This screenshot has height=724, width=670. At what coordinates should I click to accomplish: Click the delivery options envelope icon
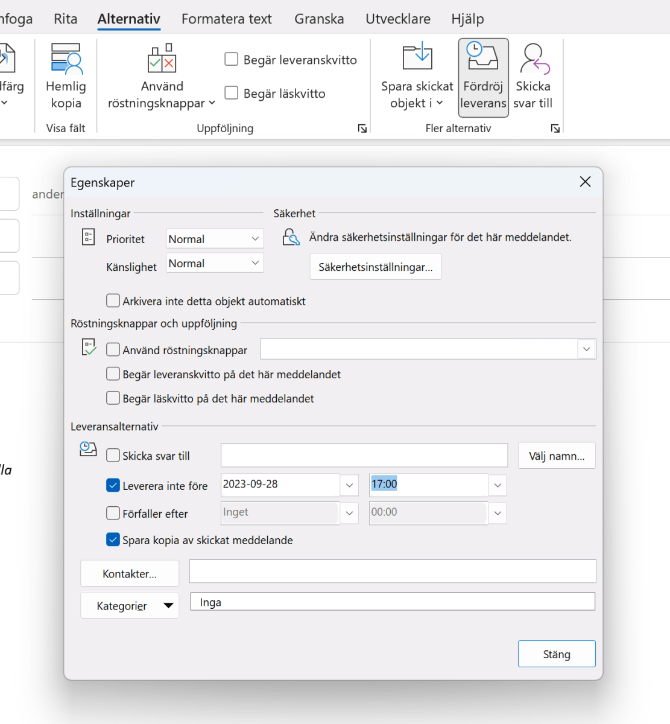coord(87,449)
